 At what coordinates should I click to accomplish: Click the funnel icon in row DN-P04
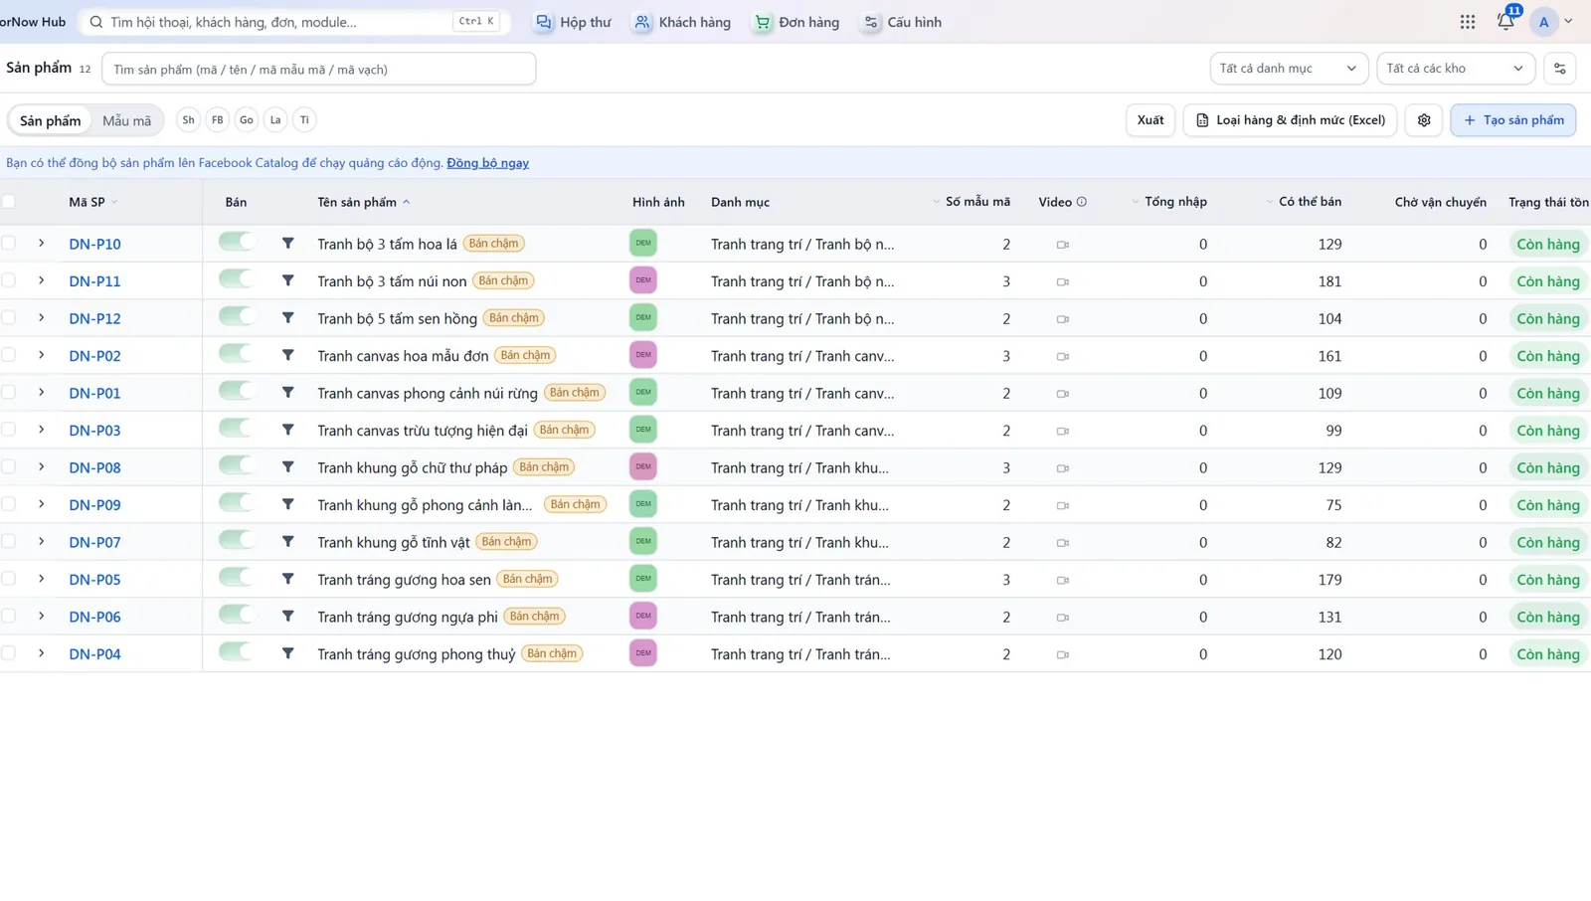tap(287, 653)
